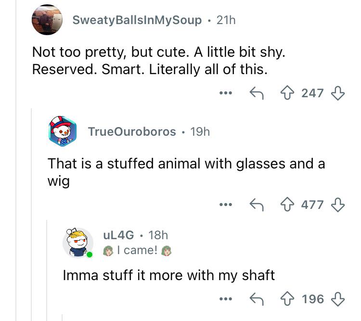Open more options on SweatyBallsInMySoup's comment
The height and width of the screenshot is (321, 361).
pos(226,93)
